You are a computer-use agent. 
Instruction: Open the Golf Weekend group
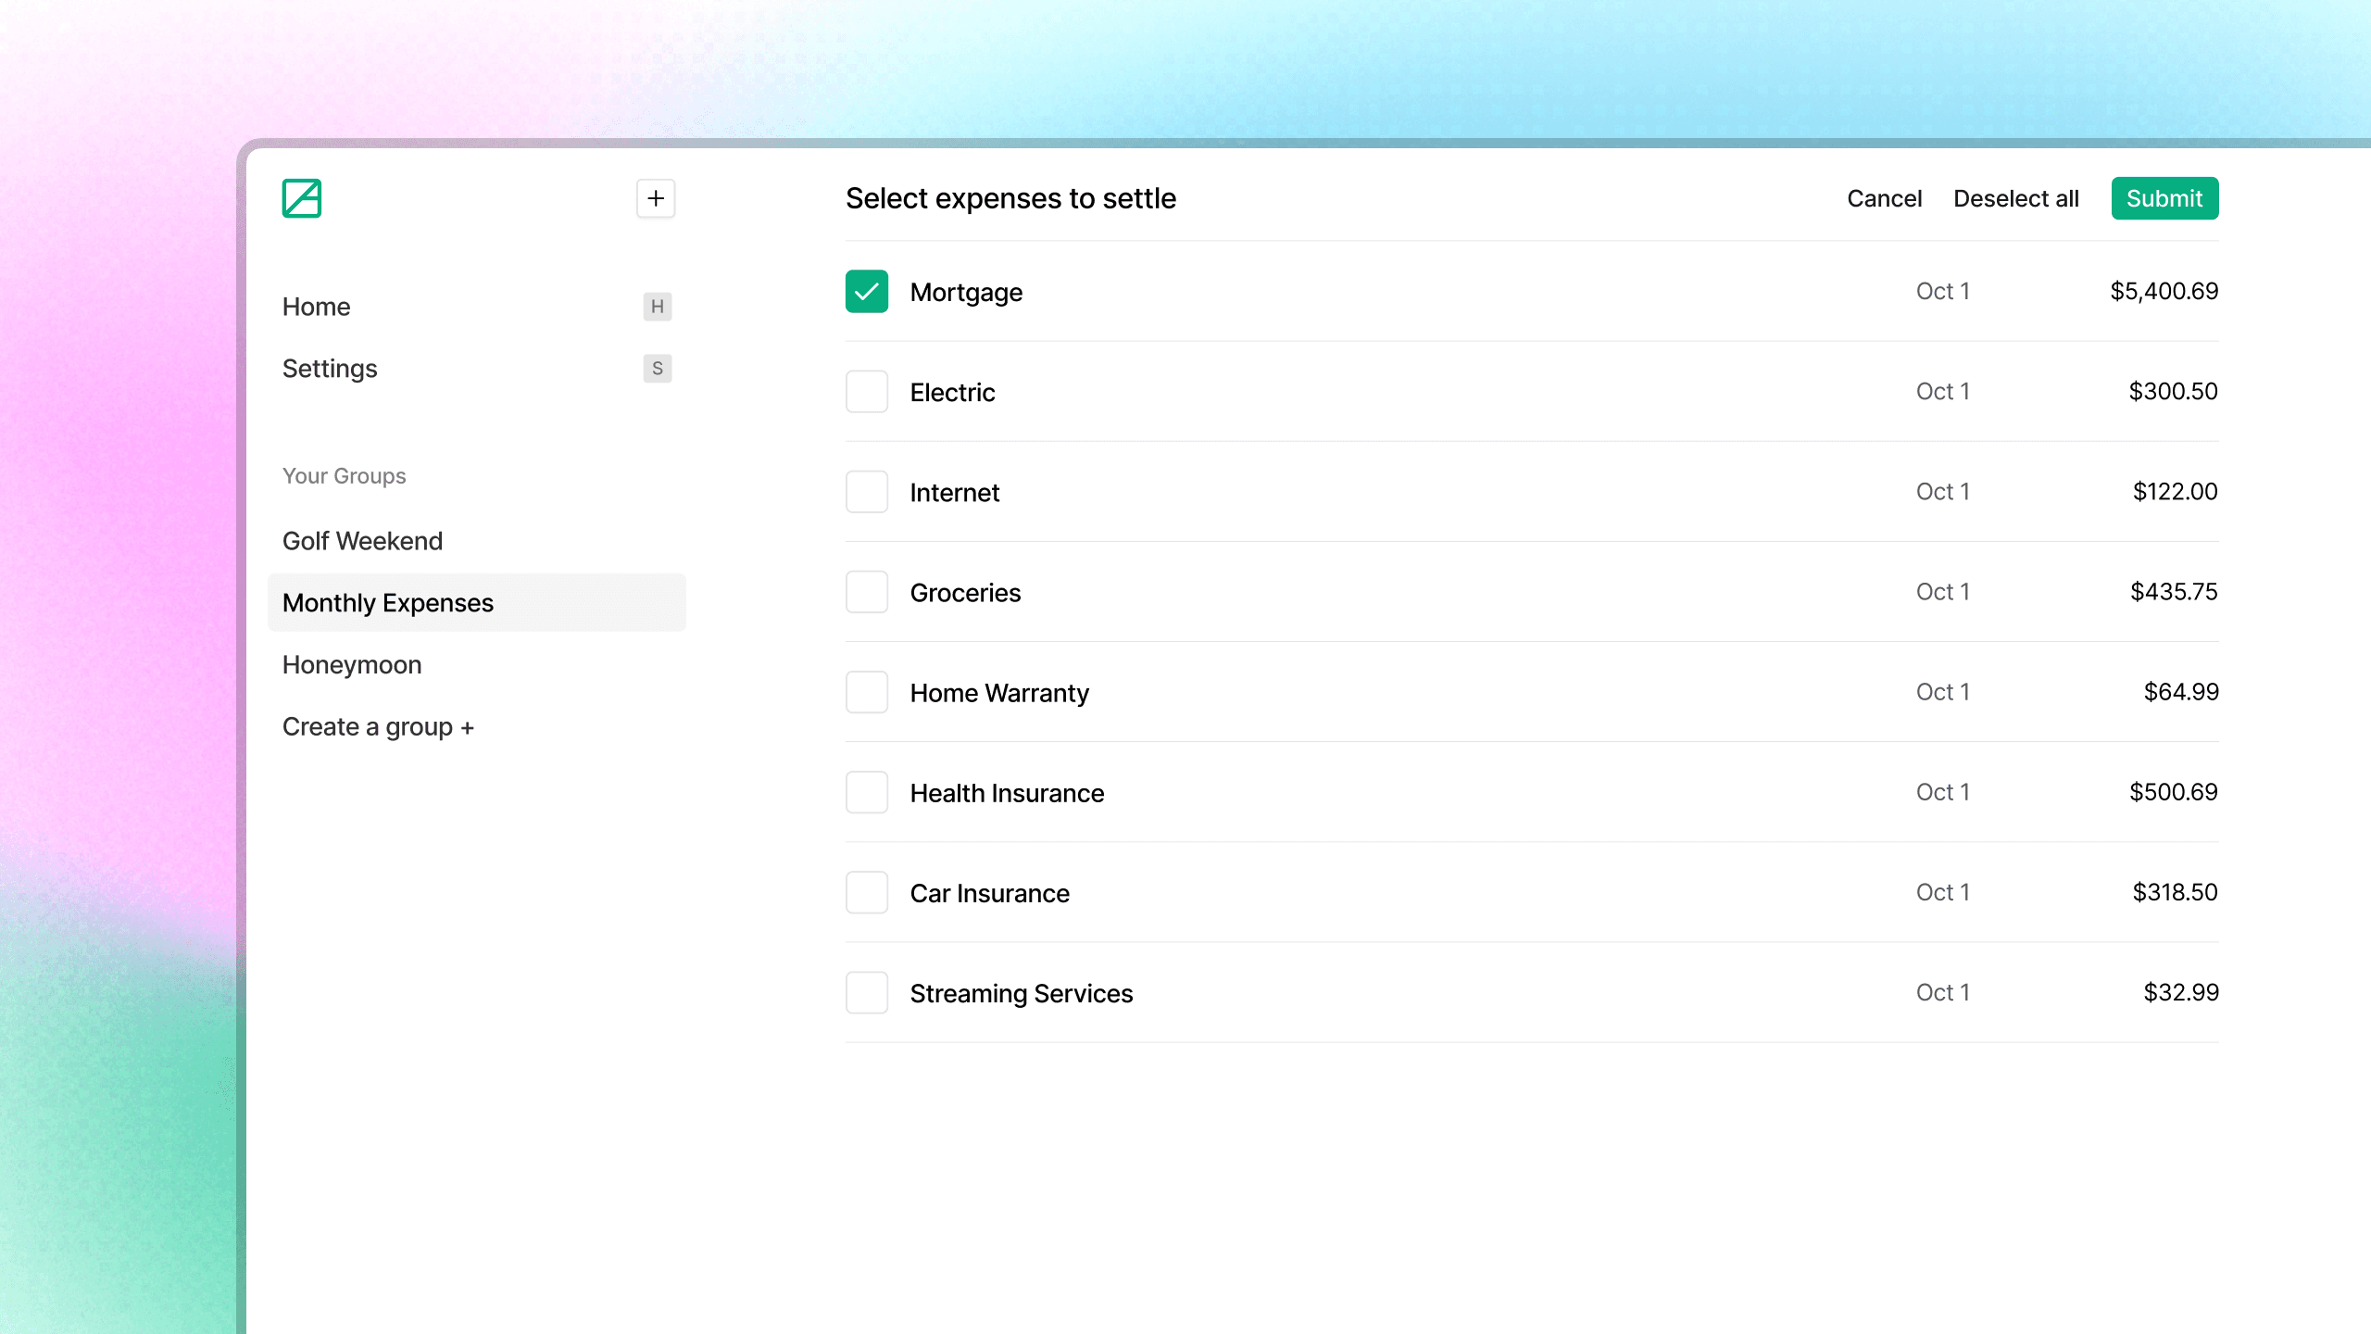tap(363, 541)
